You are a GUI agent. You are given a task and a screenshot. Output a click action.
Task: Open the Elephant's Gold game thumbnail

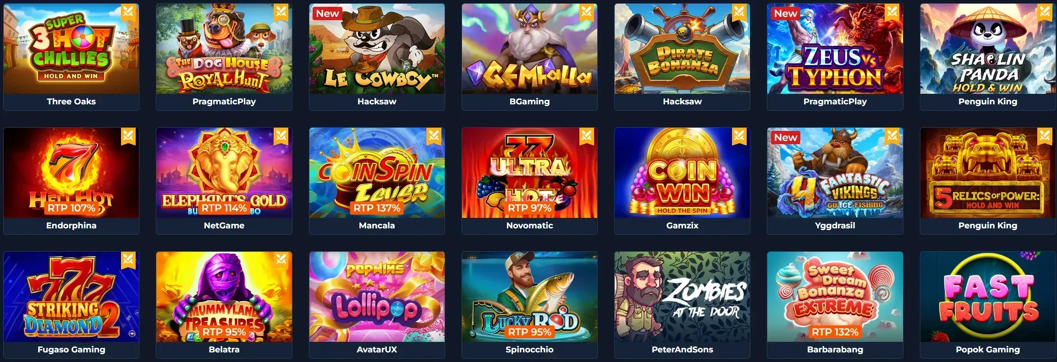[x=224, y=173]
